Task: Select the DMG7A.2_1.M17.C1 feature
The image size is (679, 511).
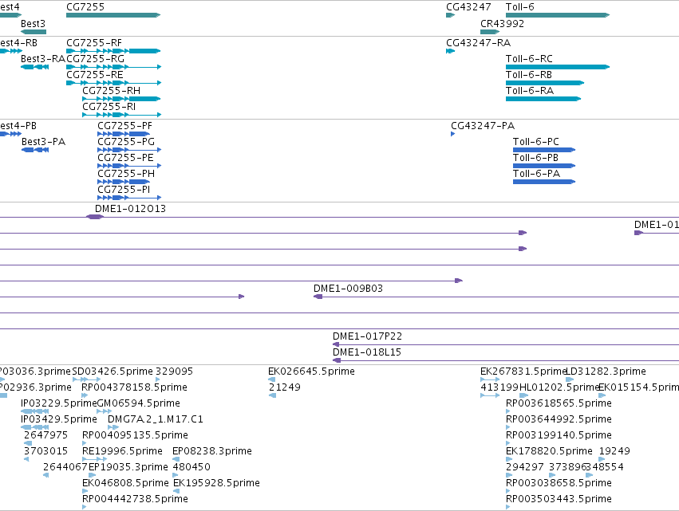Action: 113,427
